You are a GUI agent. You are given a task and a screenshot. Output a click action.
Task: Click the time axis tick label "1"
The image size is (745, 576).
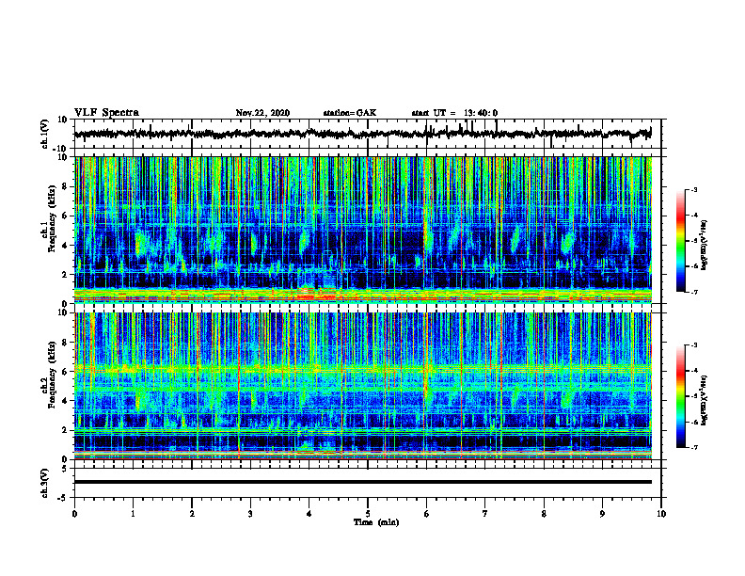tap(133, 514)
